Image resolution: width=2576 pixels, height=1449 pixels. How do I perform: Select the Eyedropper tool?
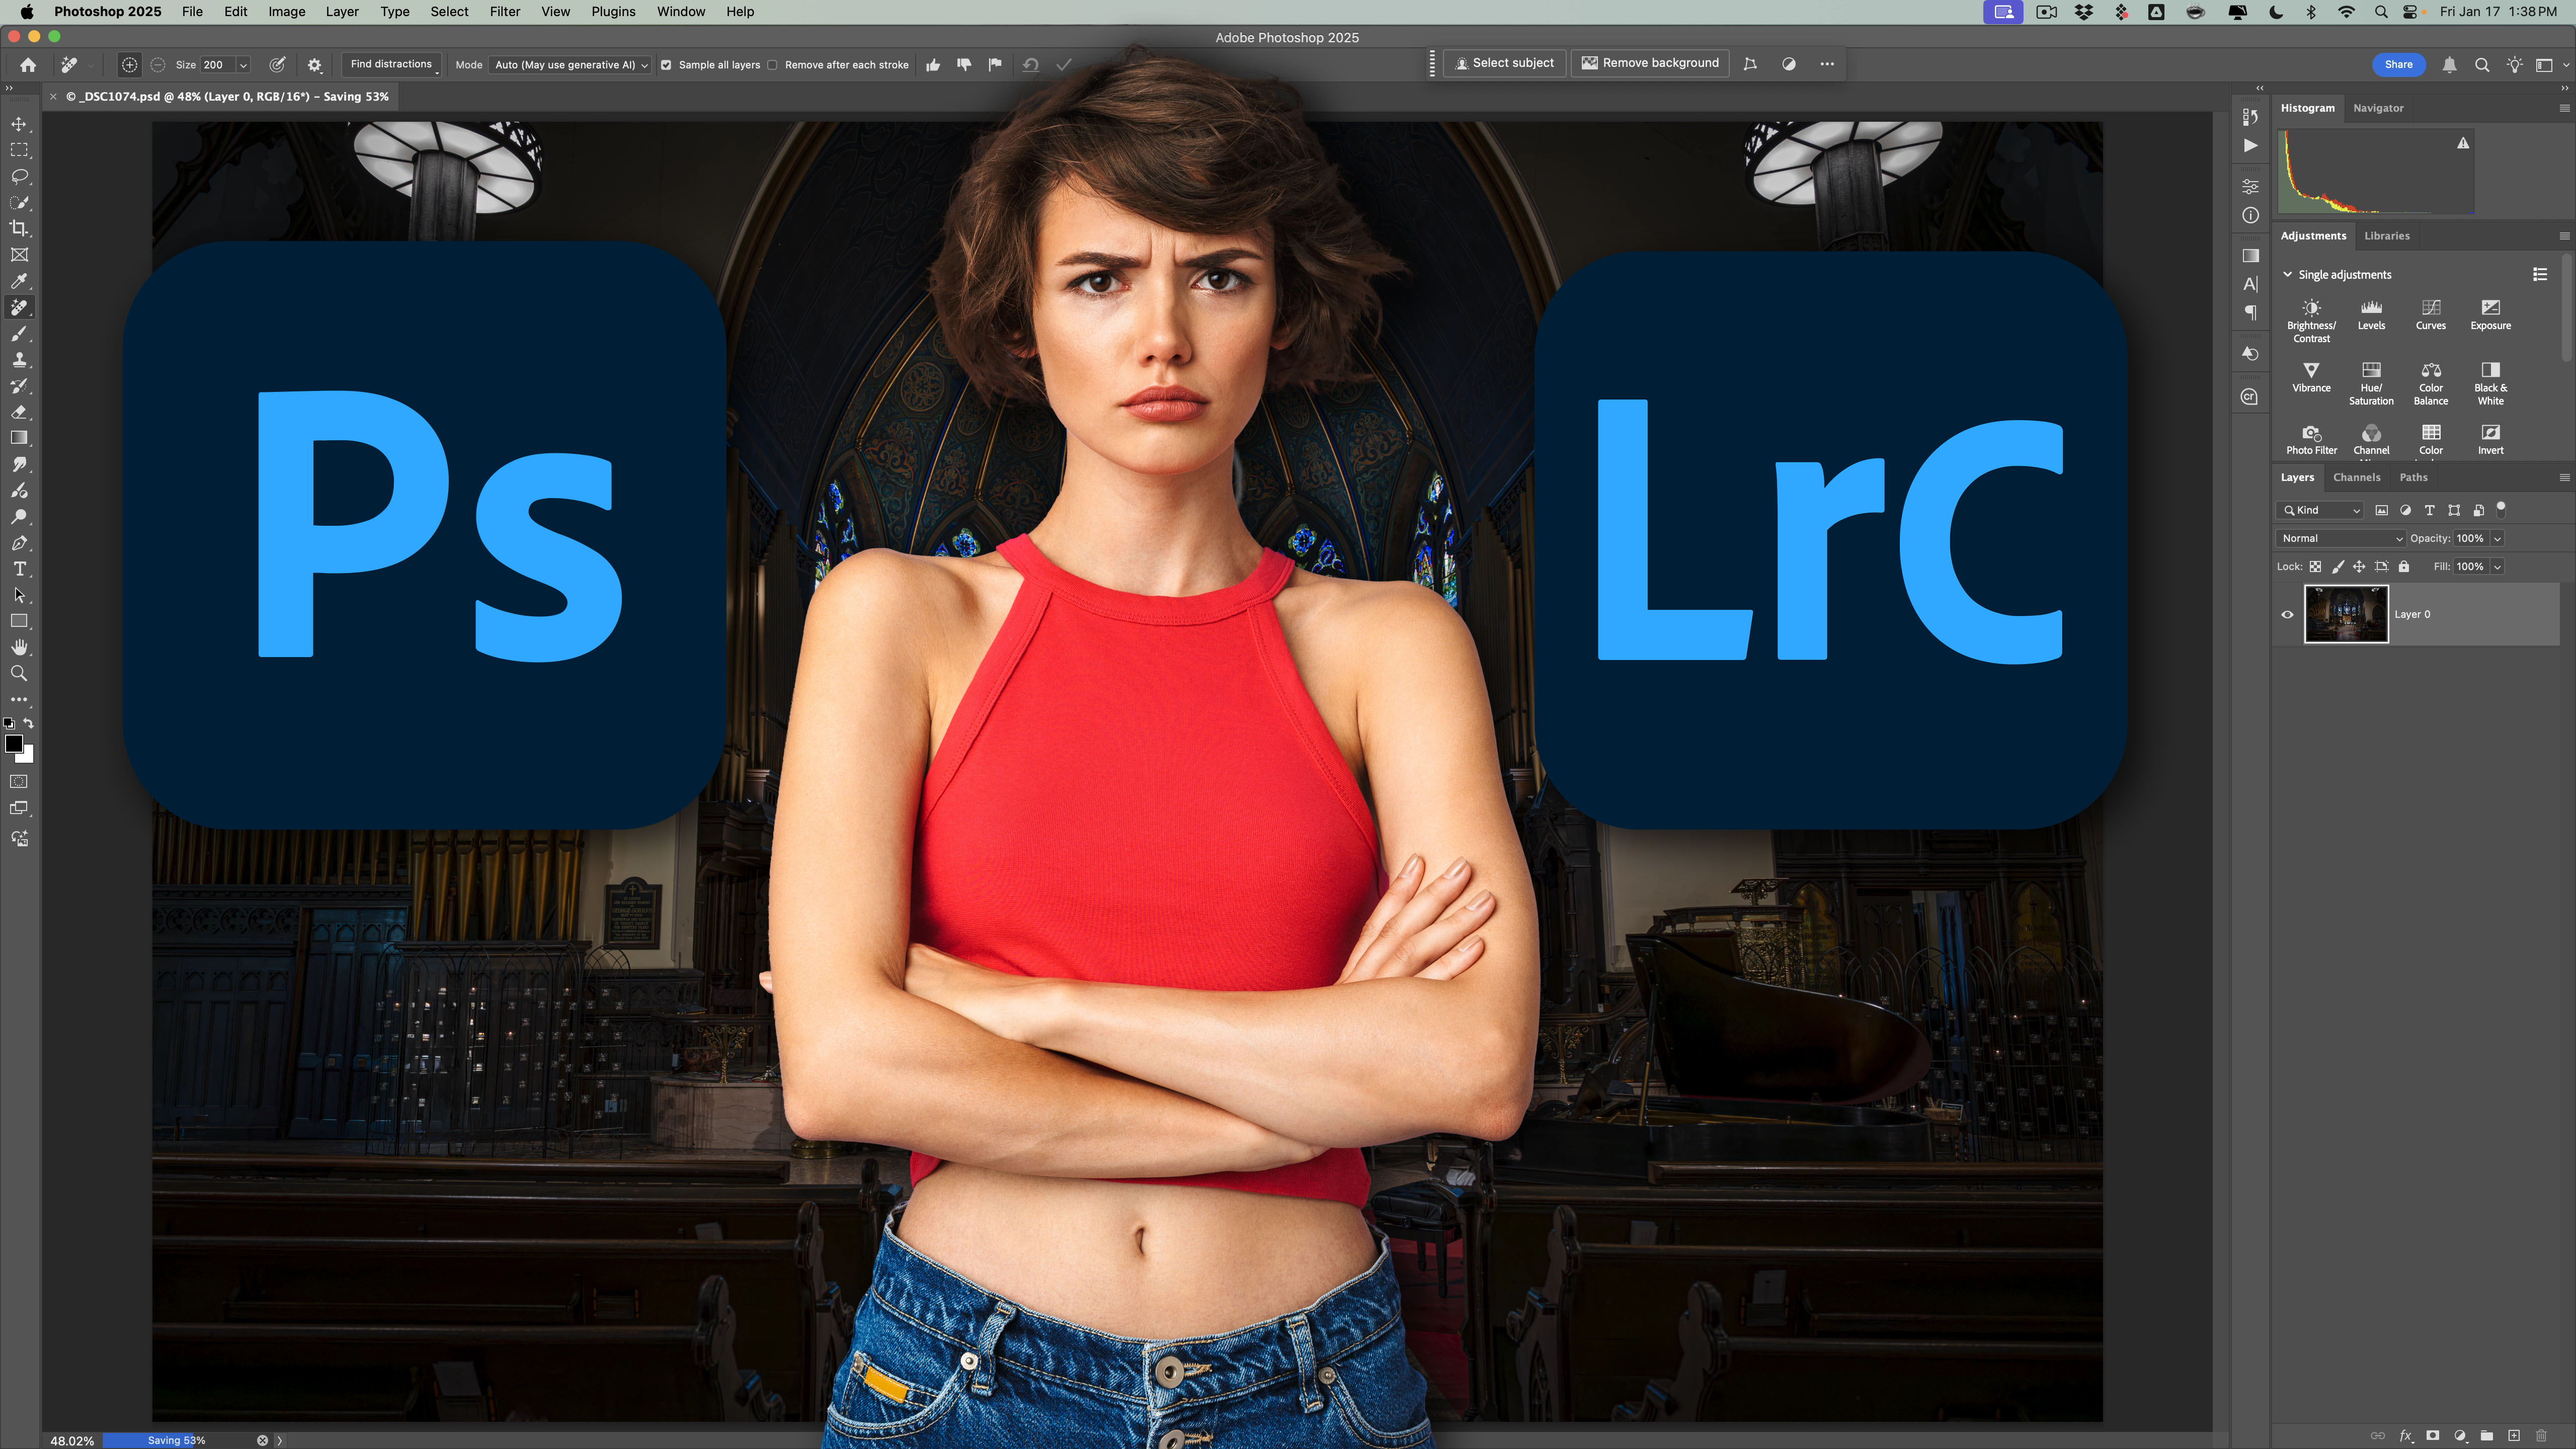pos(19,281)
